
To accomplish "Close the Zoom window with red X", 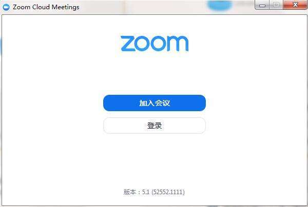I will [x=295, y=5].
